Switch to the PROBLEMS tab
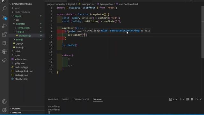The width and height of the screenshot is (204, 115). [53, 99]
